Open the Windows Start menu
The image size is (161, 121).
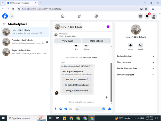coord(3,118)
